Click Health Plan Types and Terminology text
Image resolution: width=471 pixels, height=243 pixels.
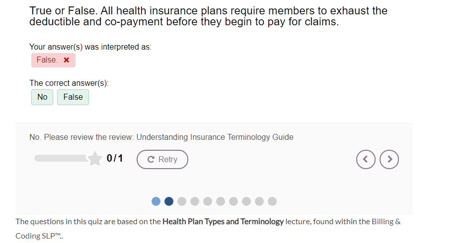(x=223, y=222)
